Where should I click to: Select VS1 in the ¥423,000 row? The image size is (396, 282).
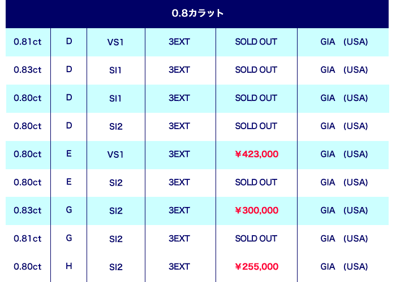point(115,154)
